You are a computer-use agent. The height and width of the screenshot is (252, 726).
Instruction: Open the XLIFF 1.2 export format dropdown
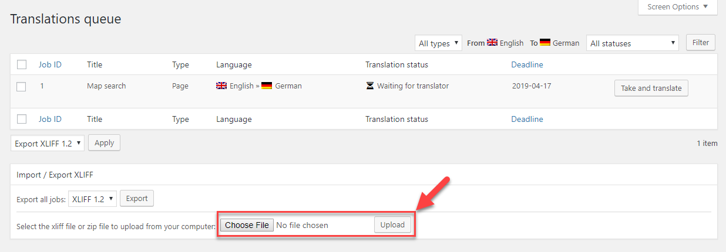point(93,199)
